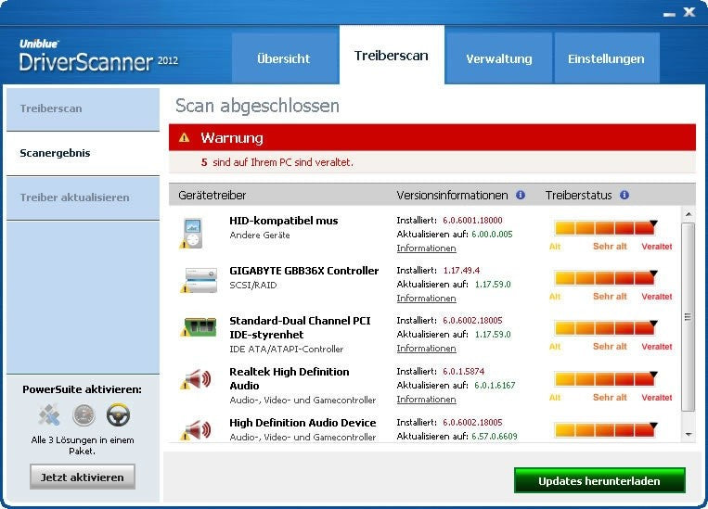Click update version 6.00.0.005
The image size is (708, 509).
[x=492, y=235]
